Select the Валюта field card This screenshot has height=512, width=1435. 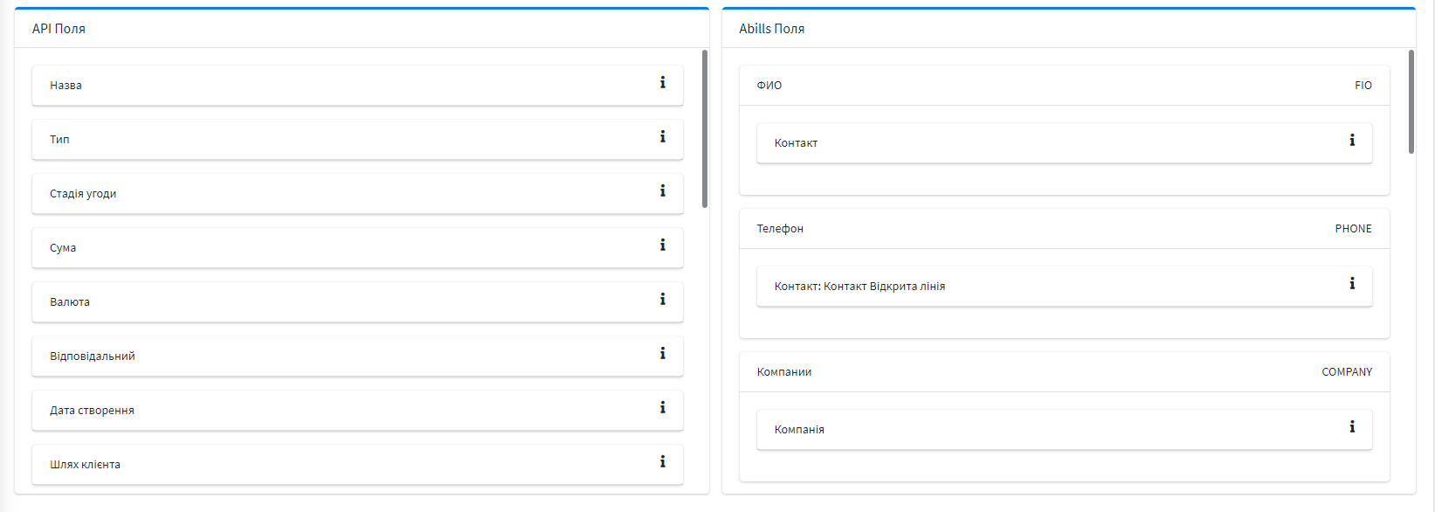(x=349, y=302)
